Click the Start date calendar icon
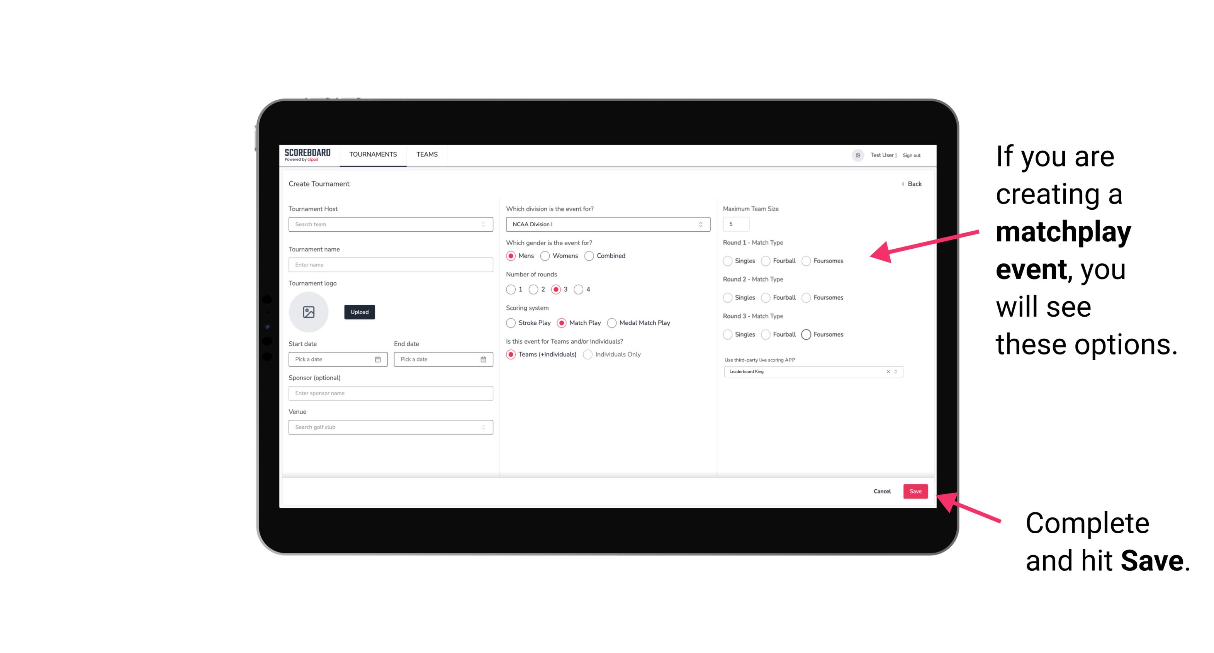1214x653 pixels. (x=378, y=359)
